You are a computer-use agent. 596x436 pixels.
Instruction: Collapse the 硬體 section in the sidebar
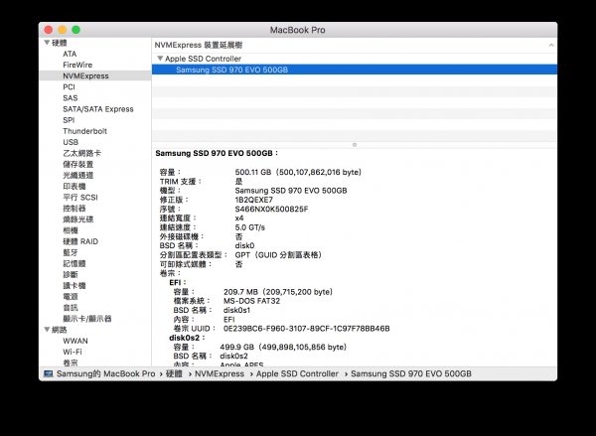pyautogui.click(x=47, y=43)
